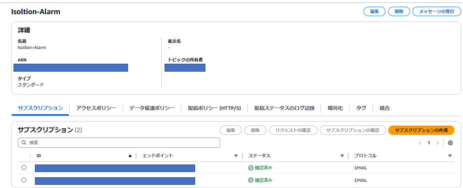The image size is (463, 188).
Task: Click the スタンダード type value
Action: 31,85
